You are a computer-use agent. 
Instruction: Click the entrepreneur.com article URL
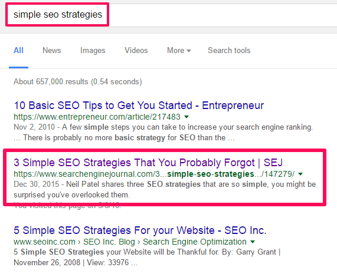[97, 117]
